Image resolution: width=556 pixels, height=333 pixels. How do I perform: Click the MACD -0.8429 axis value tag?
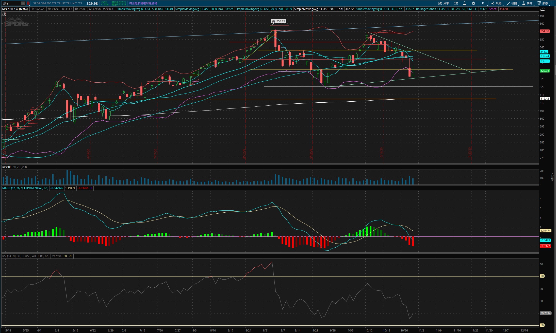pos(545,240)
